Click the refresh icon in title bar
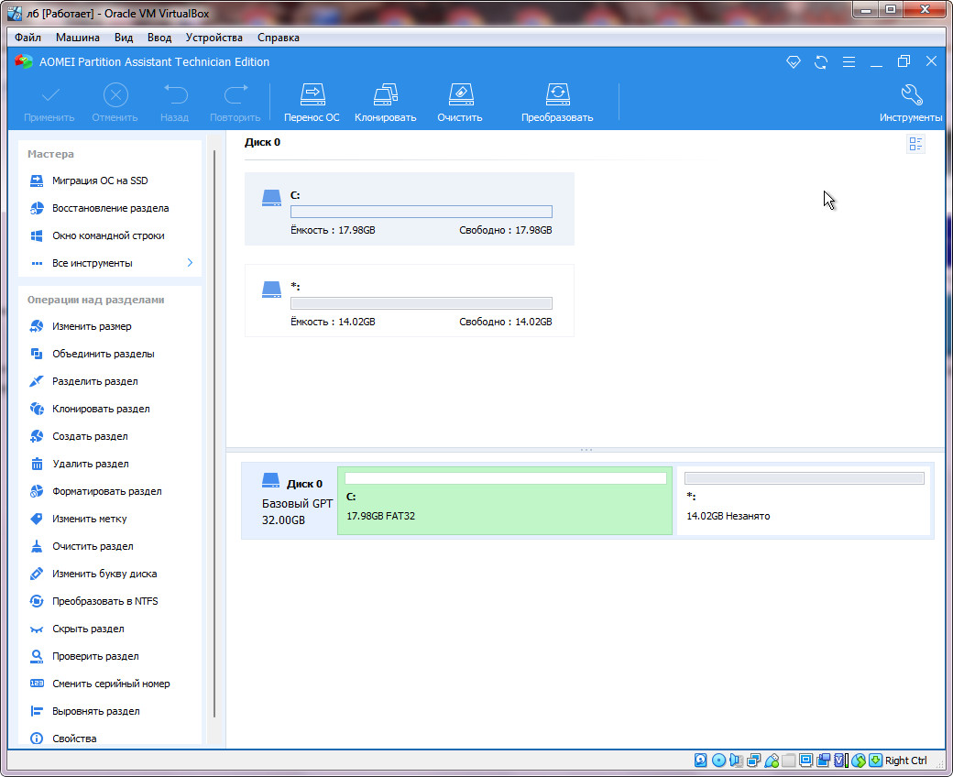This screenshot has height=777, width=953. pyautogui.click(x=821, y=62)
